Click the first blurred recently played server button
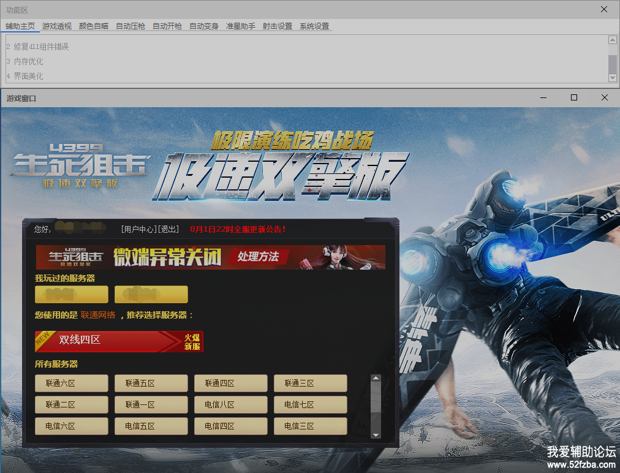 (72, 294)
